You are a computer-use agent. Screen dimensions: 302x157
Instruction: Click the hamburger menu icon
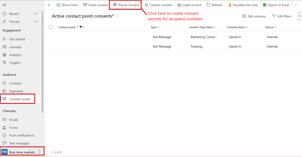pyautogui.click(x=4, y=5)
